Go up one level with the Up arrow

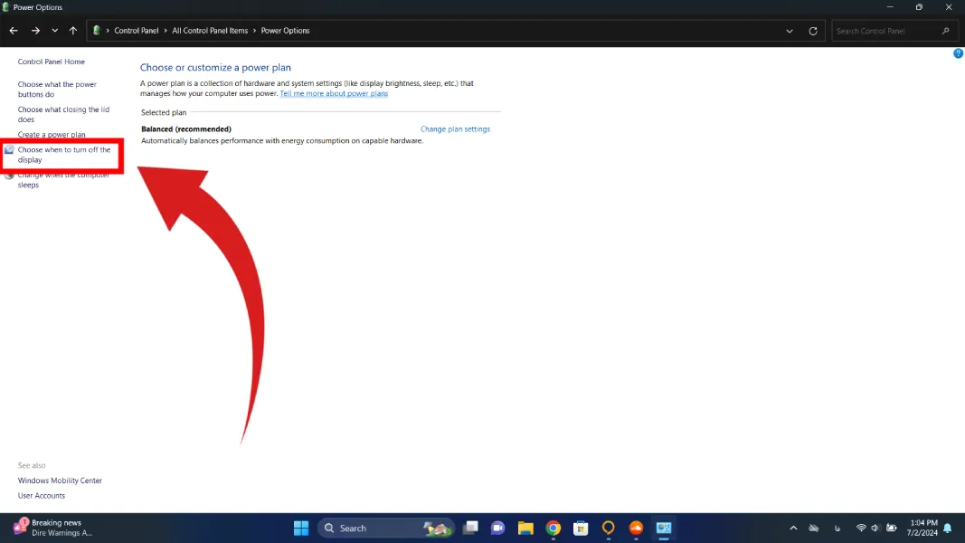click(x=73, y=31)
